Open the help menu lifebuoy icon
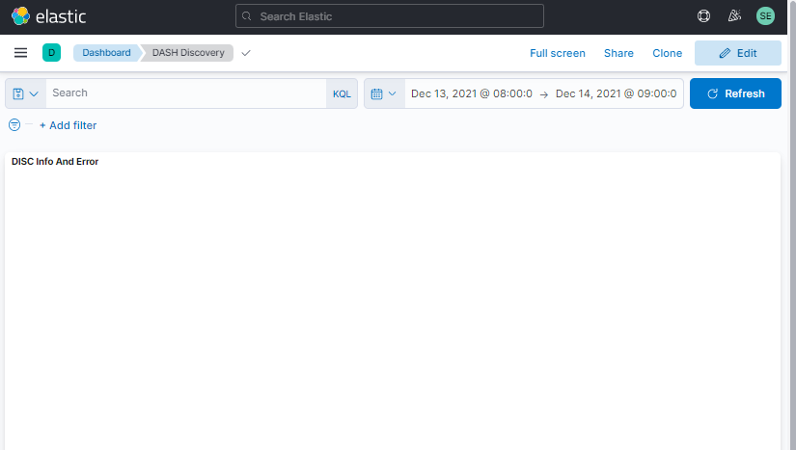Screen dimensions: 796x450 tap(703, 16)
